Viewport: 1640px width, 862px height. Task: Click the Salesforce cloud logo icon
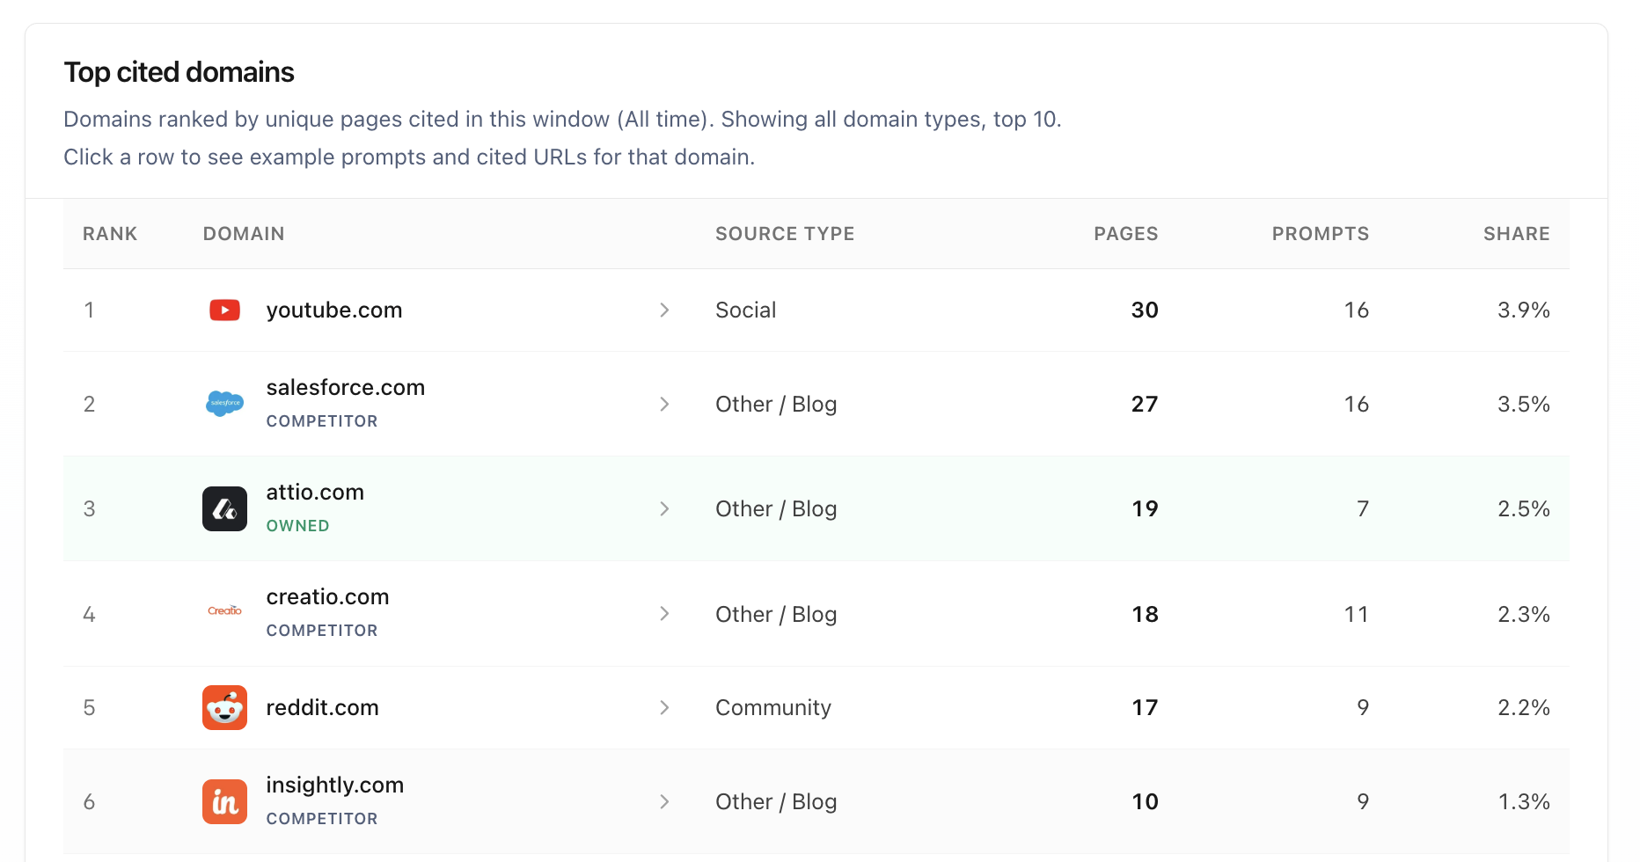pyautogui.click(x=224, y=404)
